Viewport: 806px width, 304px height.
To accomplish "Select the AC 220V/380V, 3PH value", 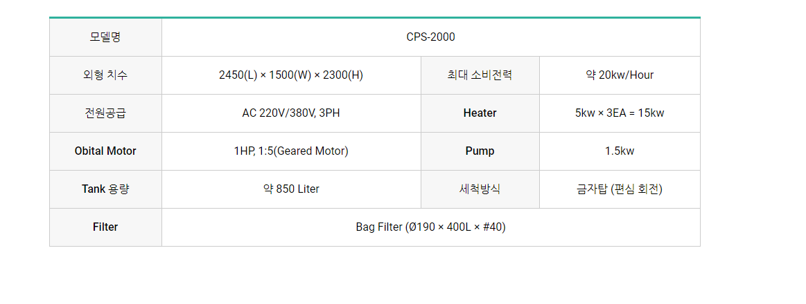I will point(291,113).
